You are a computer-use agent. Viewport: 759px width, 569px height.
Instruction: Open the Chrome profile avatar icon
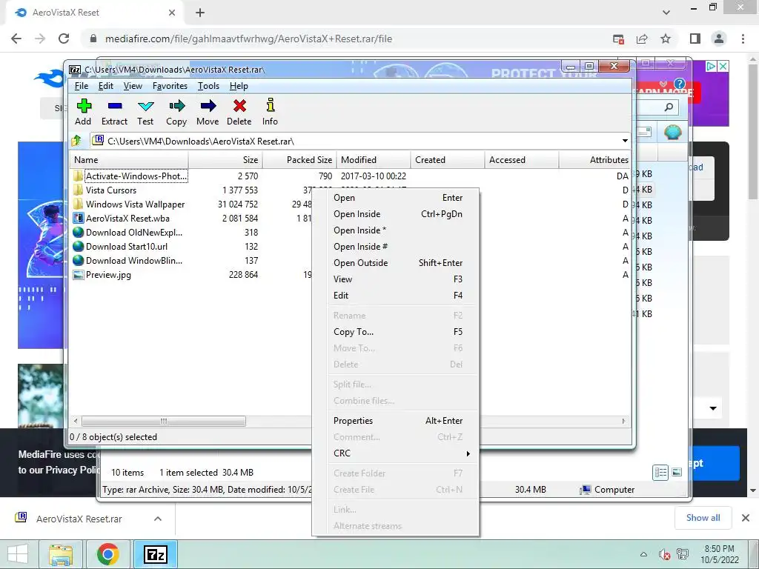point(719,39)
